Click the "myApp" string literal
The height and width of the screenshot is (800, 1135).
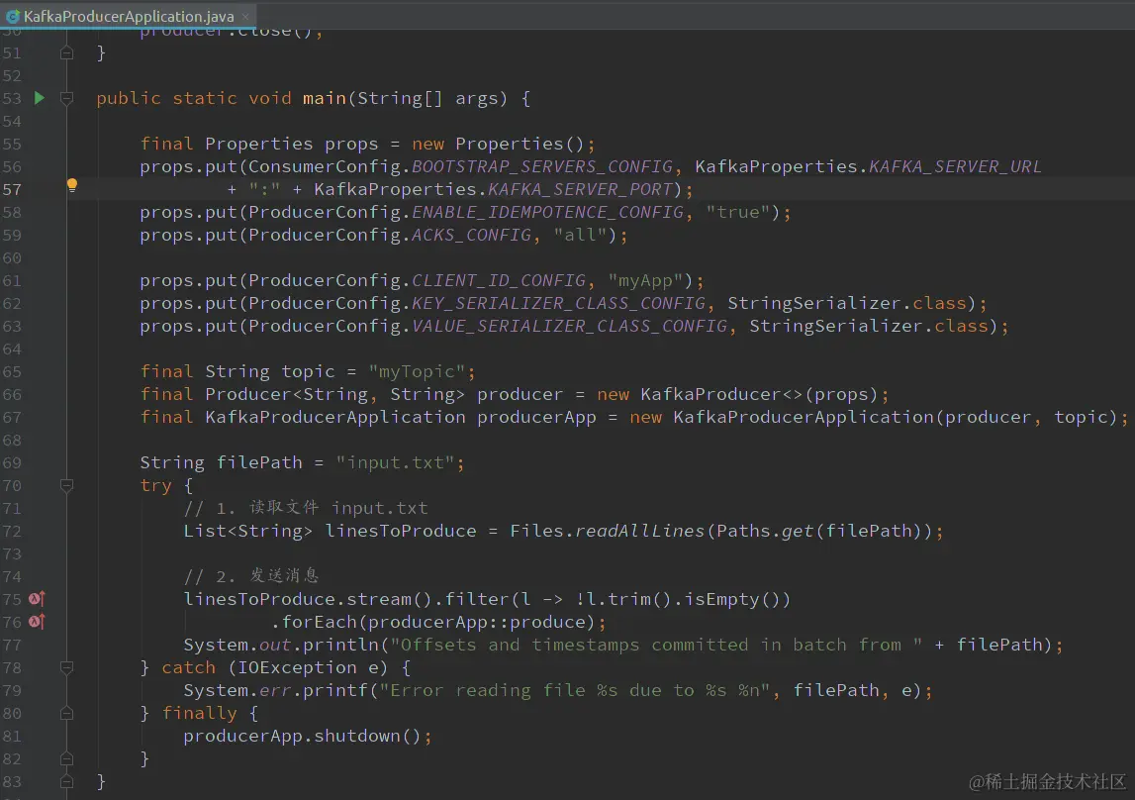tap(646, 280)
